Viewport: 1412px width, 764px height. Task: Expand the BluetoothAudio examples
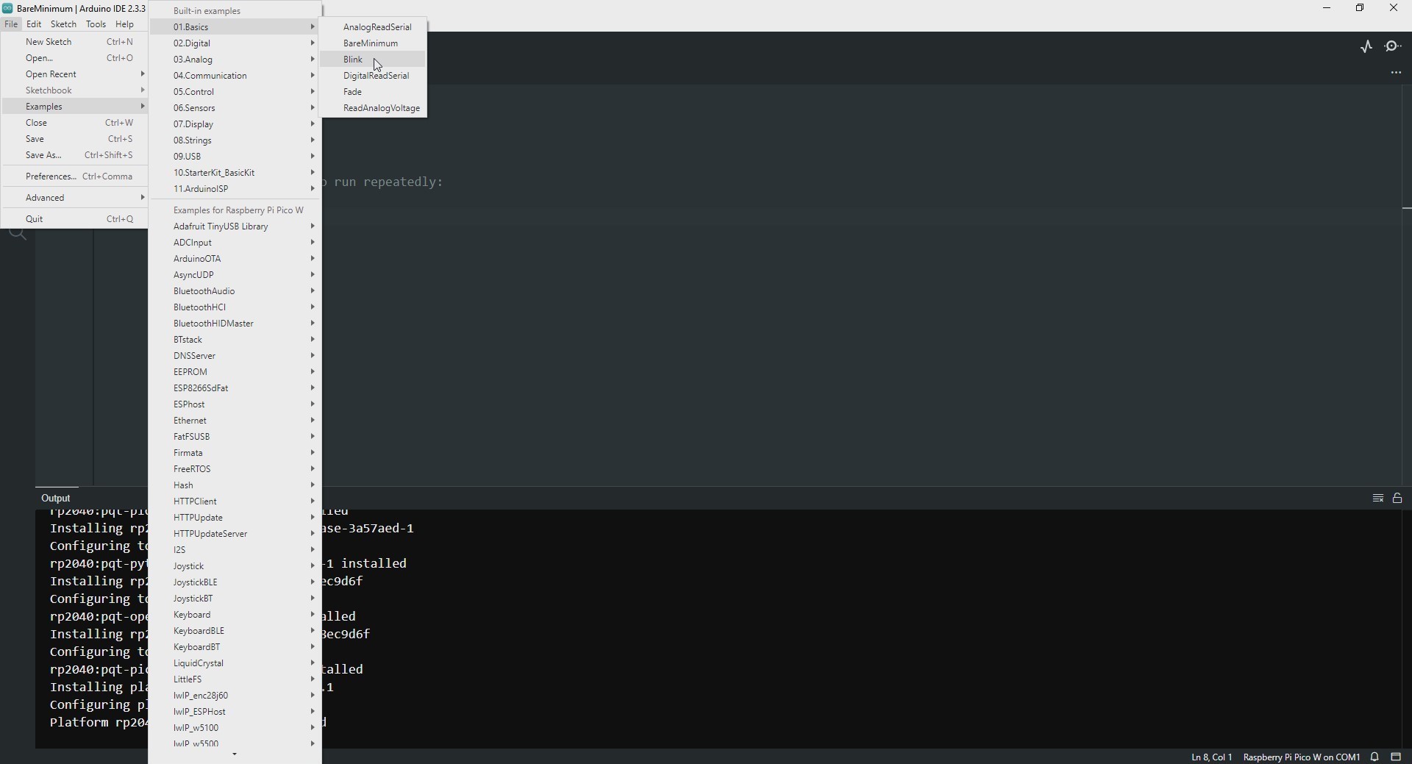click(235, 291)
